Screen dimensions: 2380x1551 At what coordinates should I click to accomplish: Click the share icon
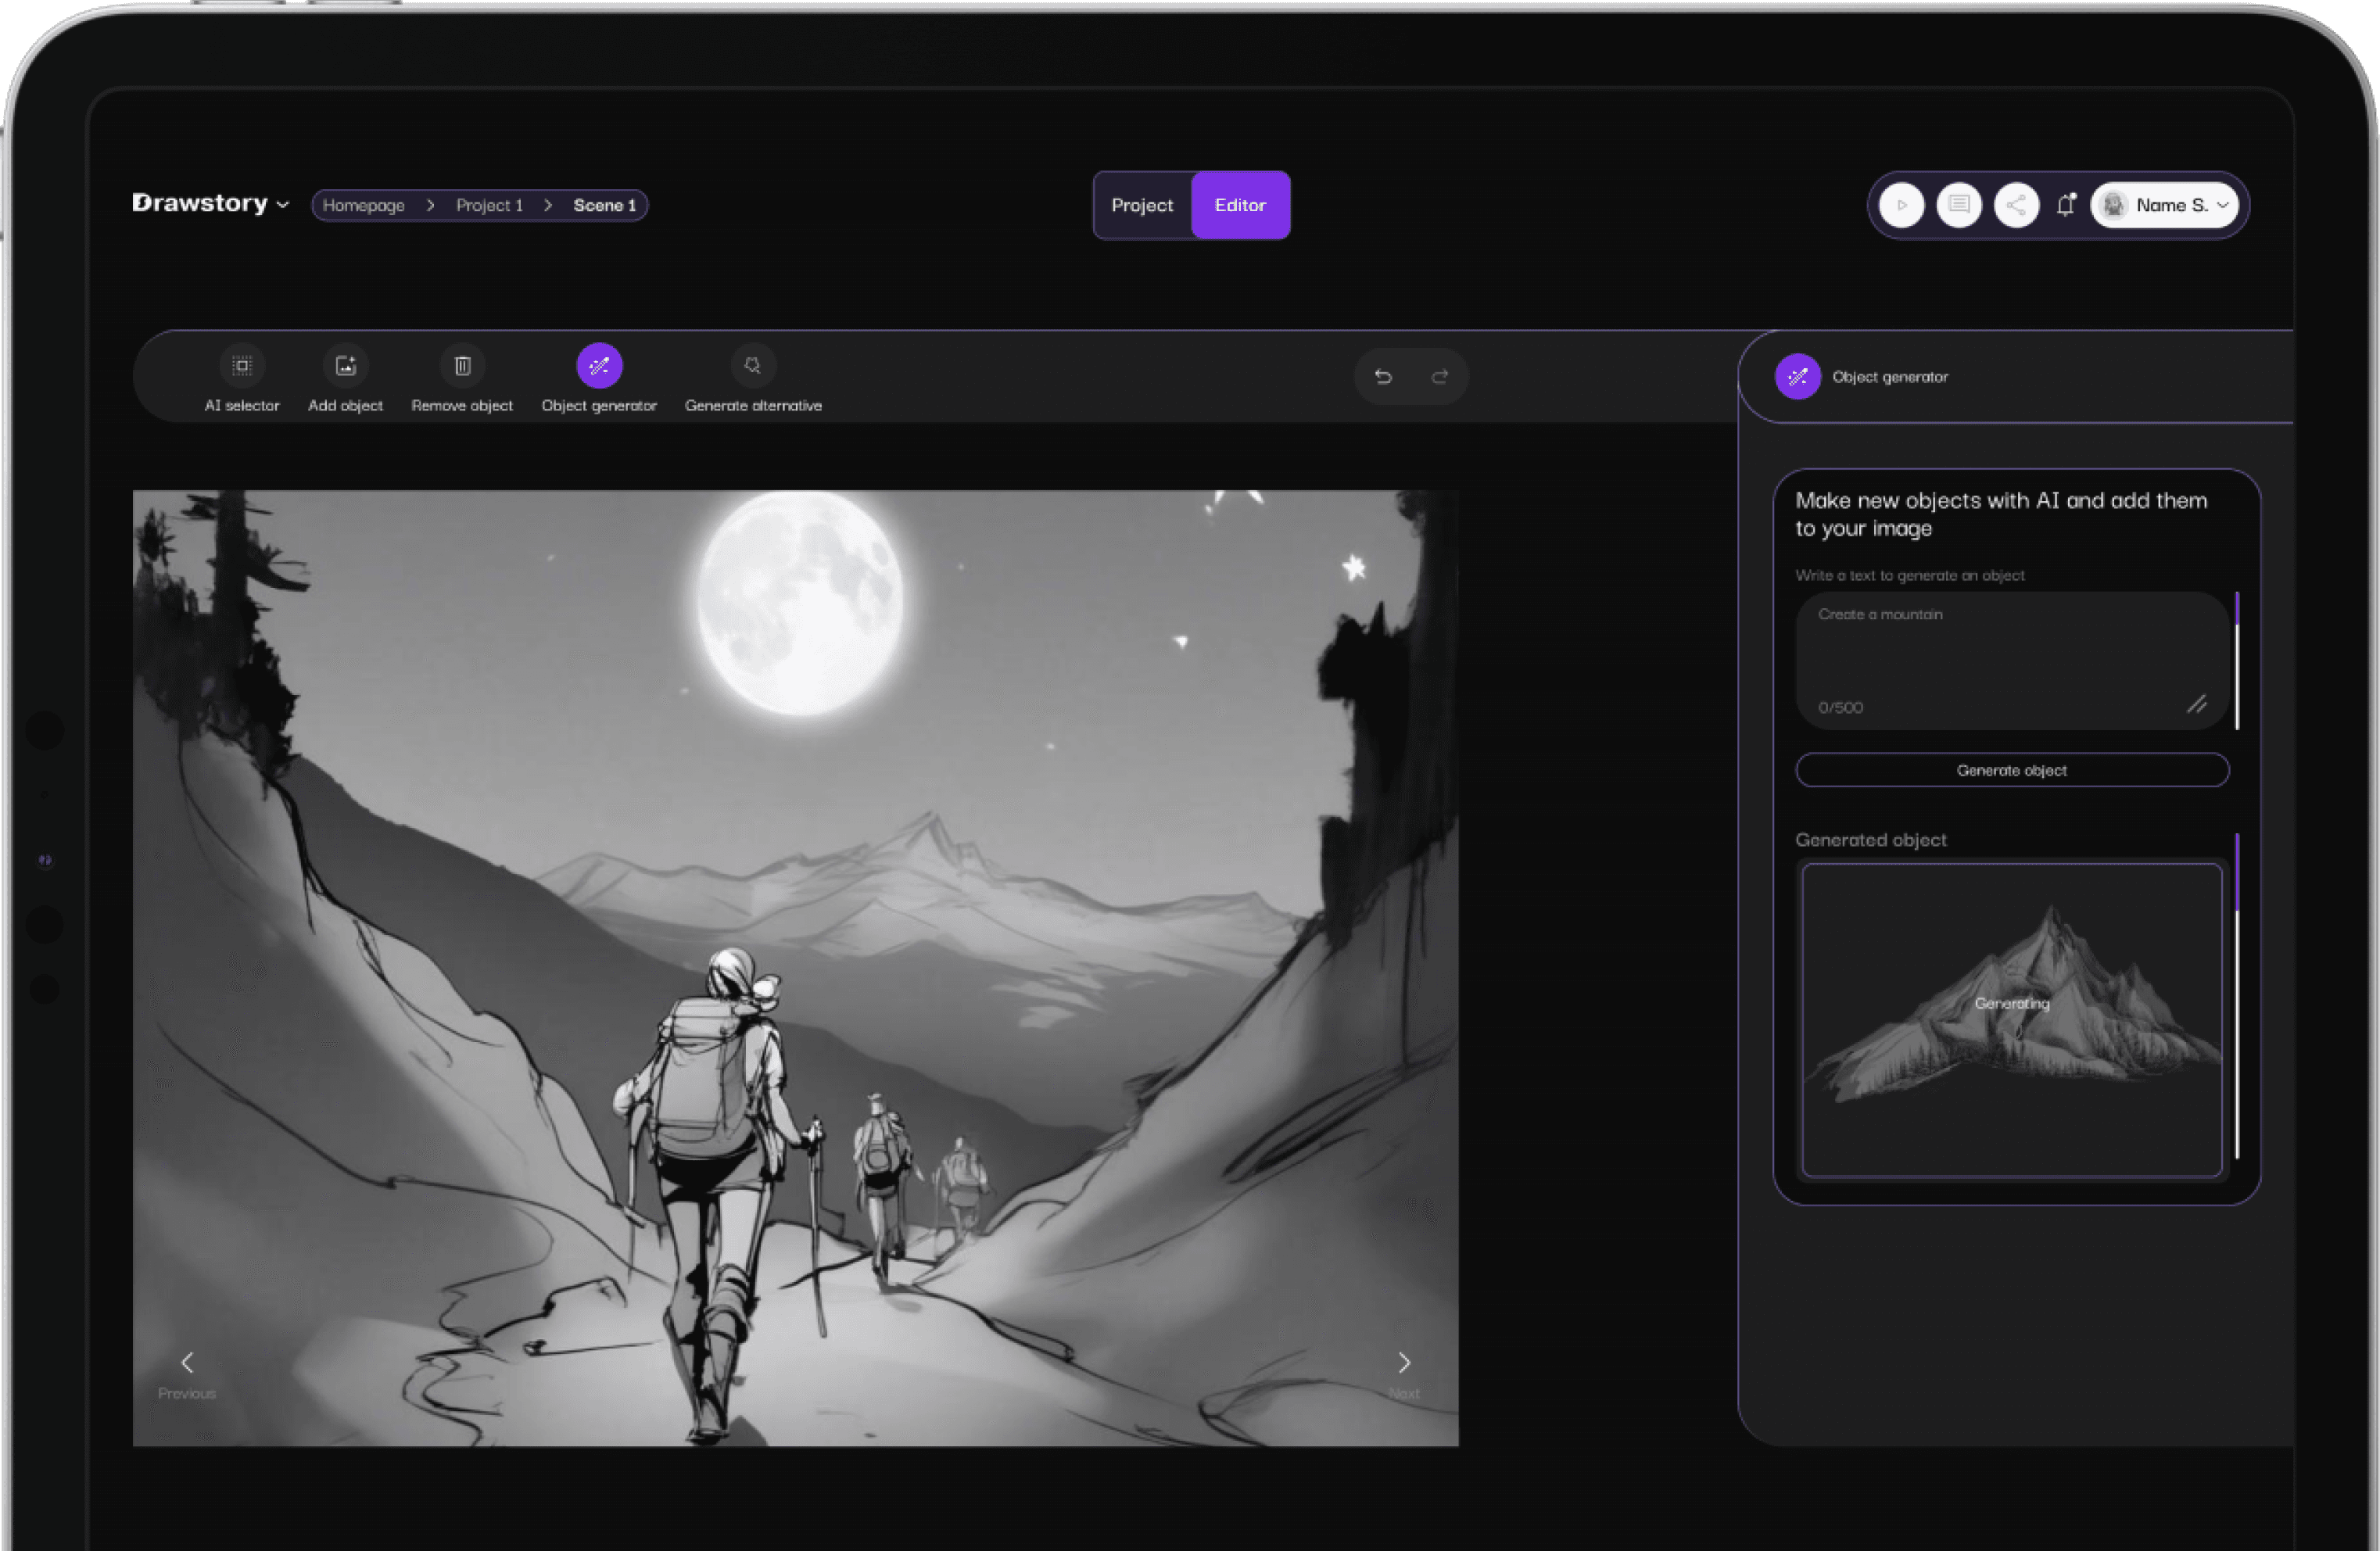coord(2016,205)
